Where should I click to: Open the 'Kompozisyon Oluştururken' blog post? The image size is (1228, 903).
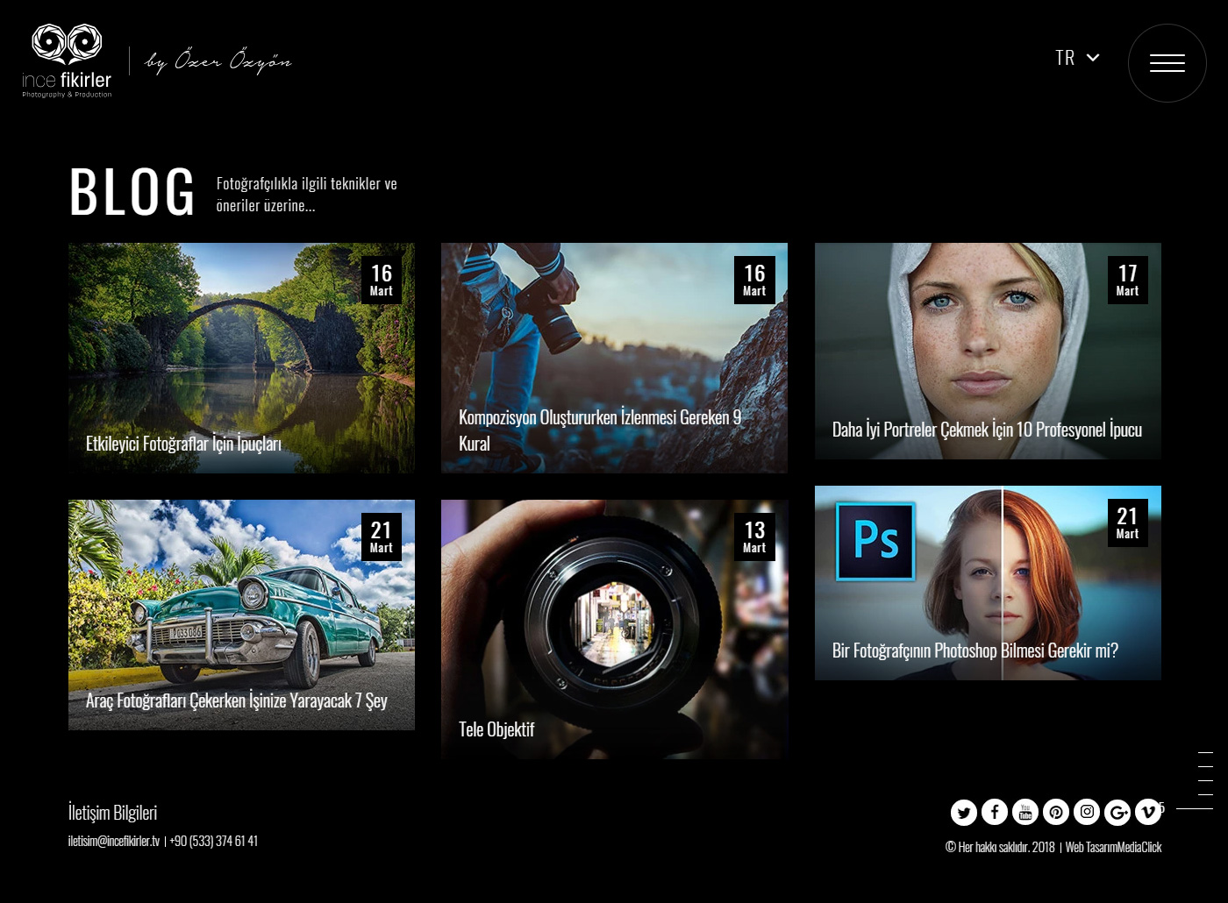tap(614, 358)
